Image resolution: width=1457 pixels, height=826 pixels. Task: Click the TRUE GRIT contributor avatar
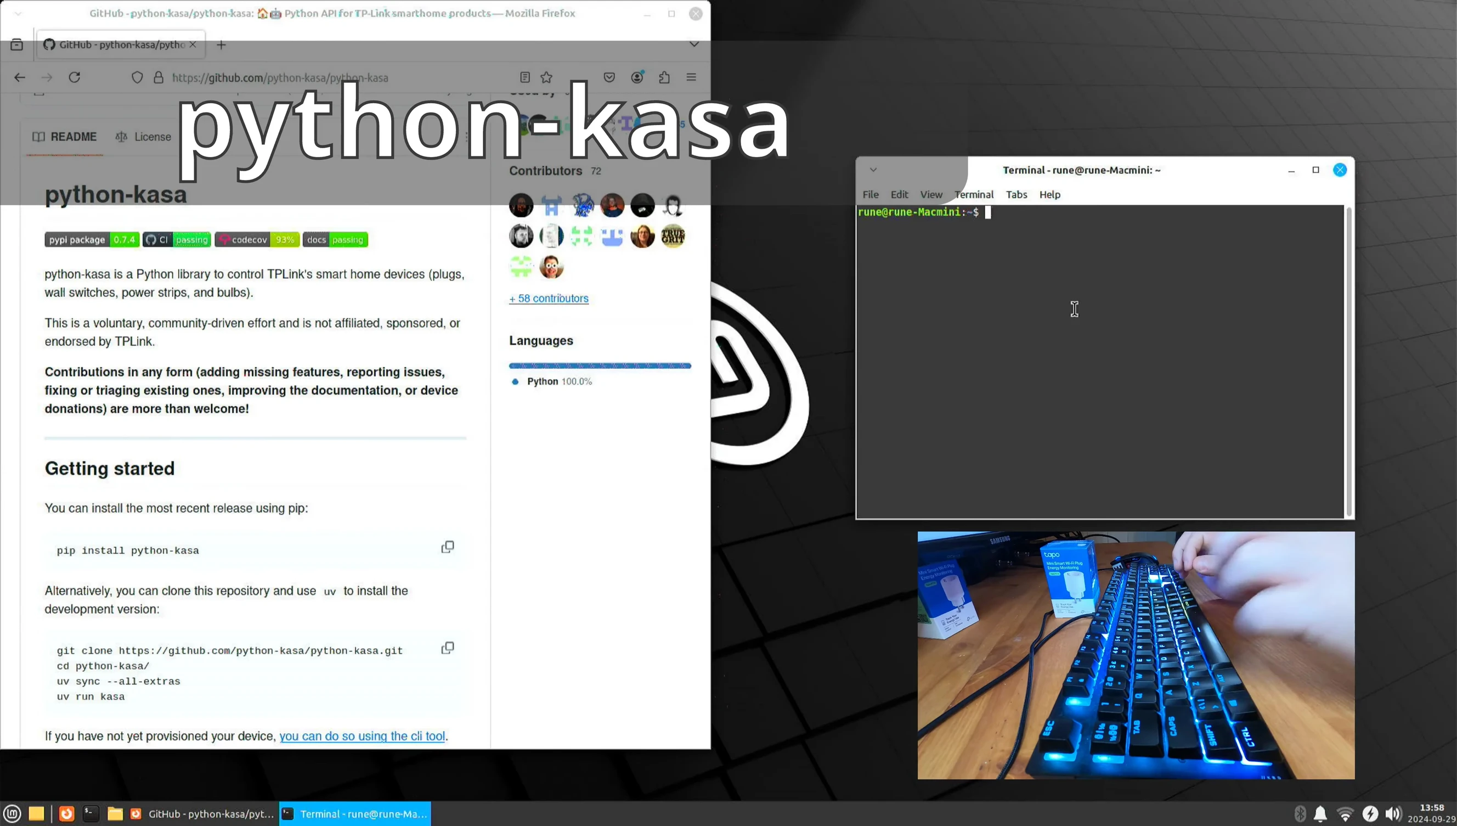673,236
